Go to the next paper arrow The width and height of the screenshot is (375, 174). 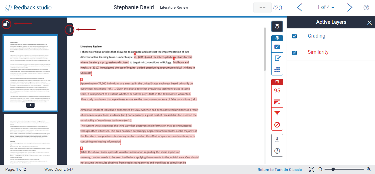[x=350, y=8]
